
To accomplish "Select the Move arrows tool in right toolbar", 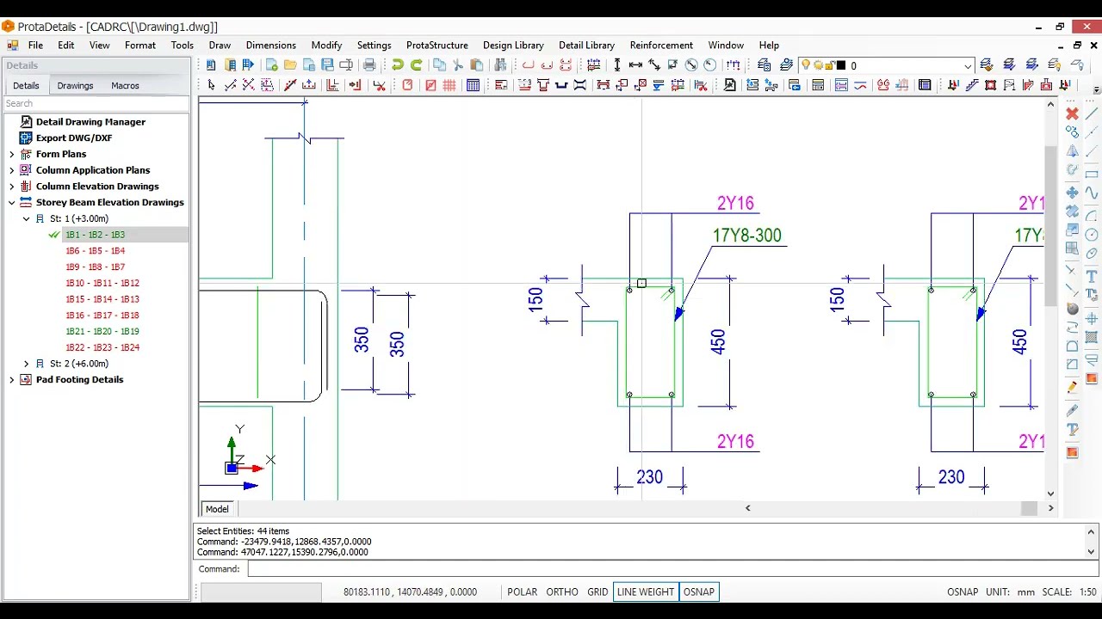I will [1072, 193].
